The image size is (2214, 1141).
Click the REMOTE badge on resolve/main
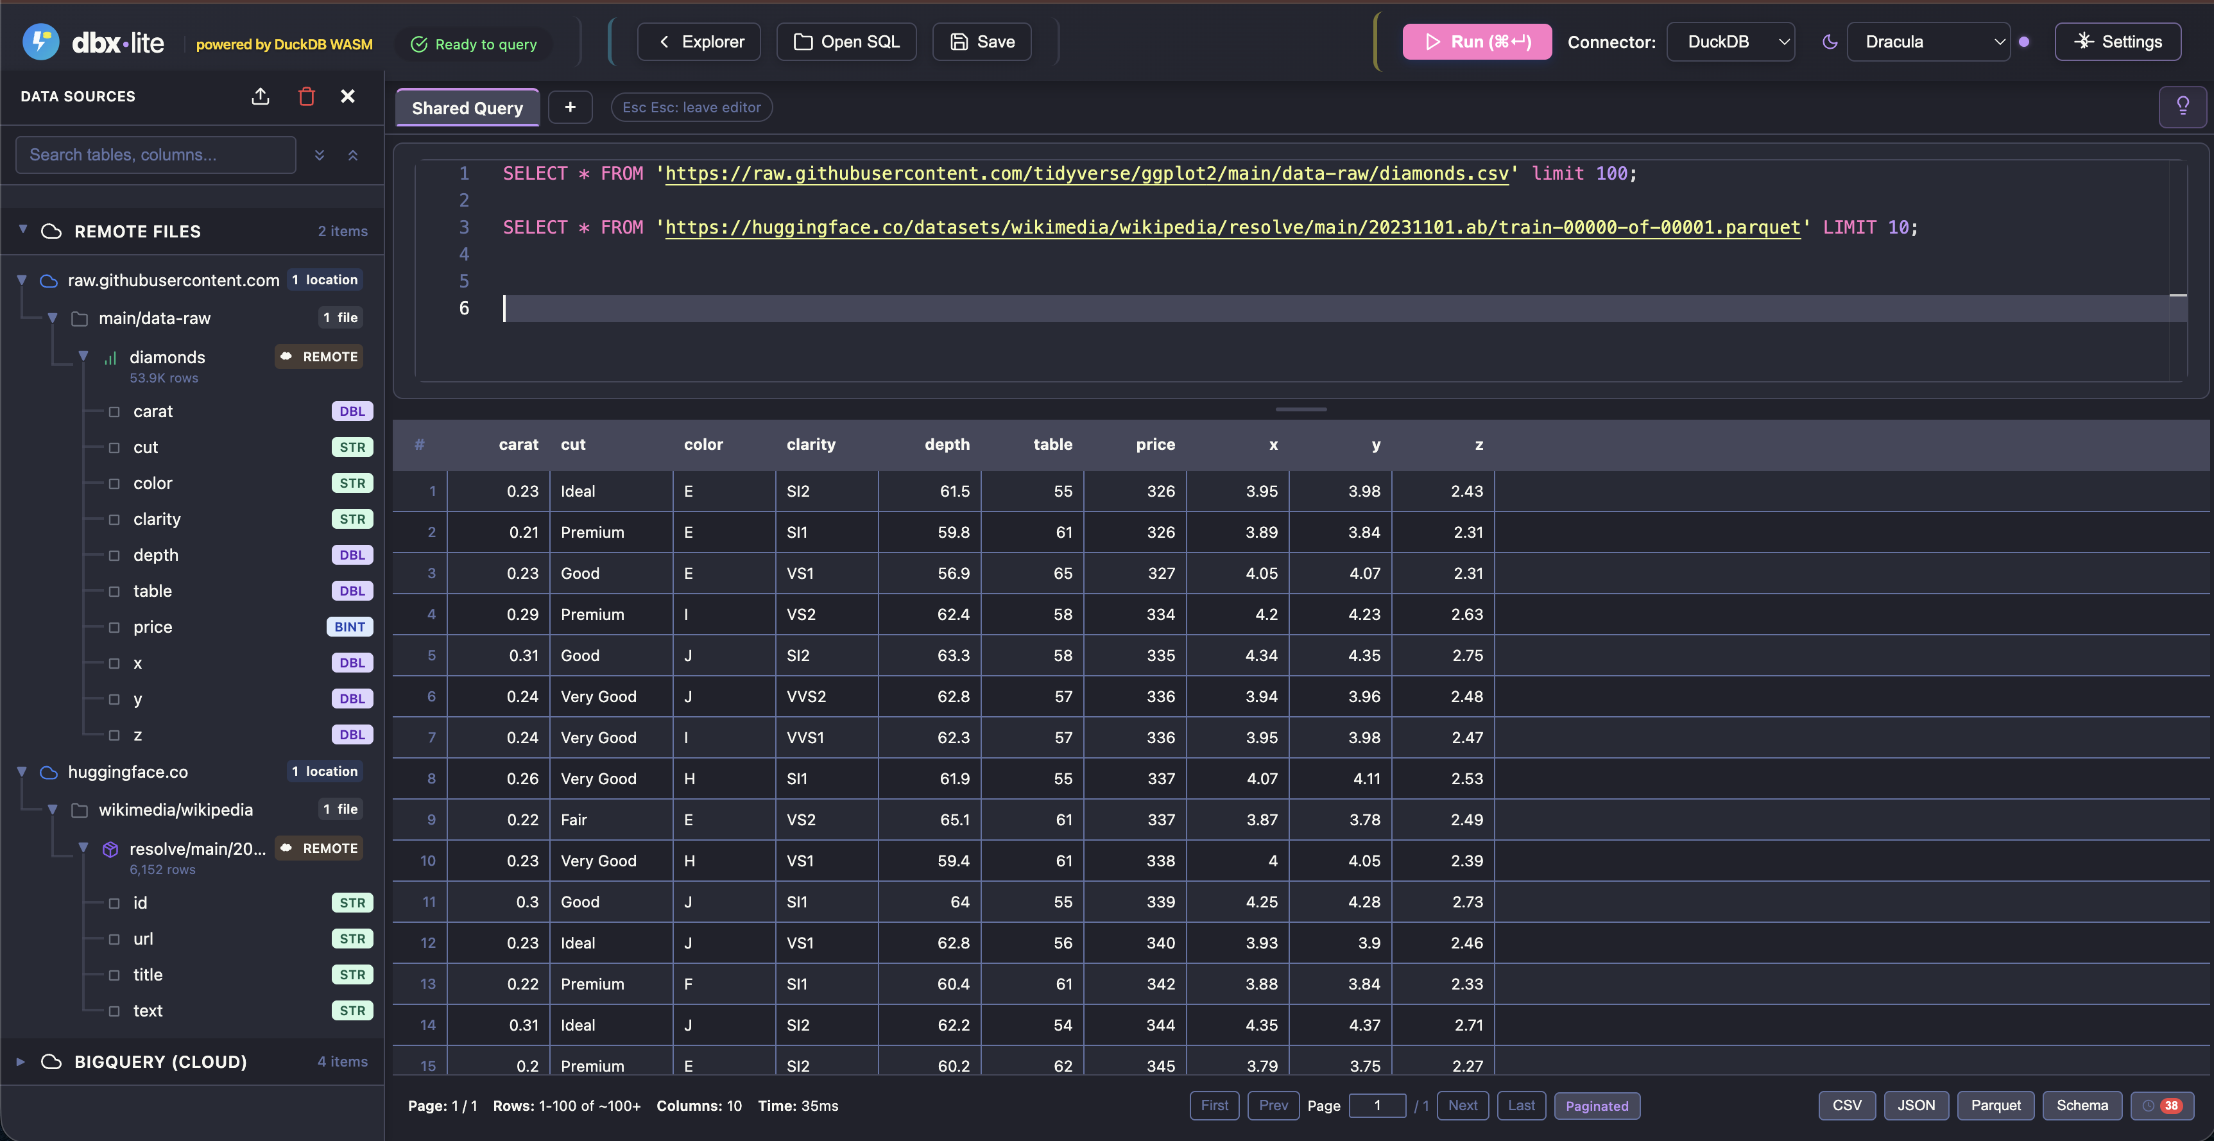click(x=319, y=848)
